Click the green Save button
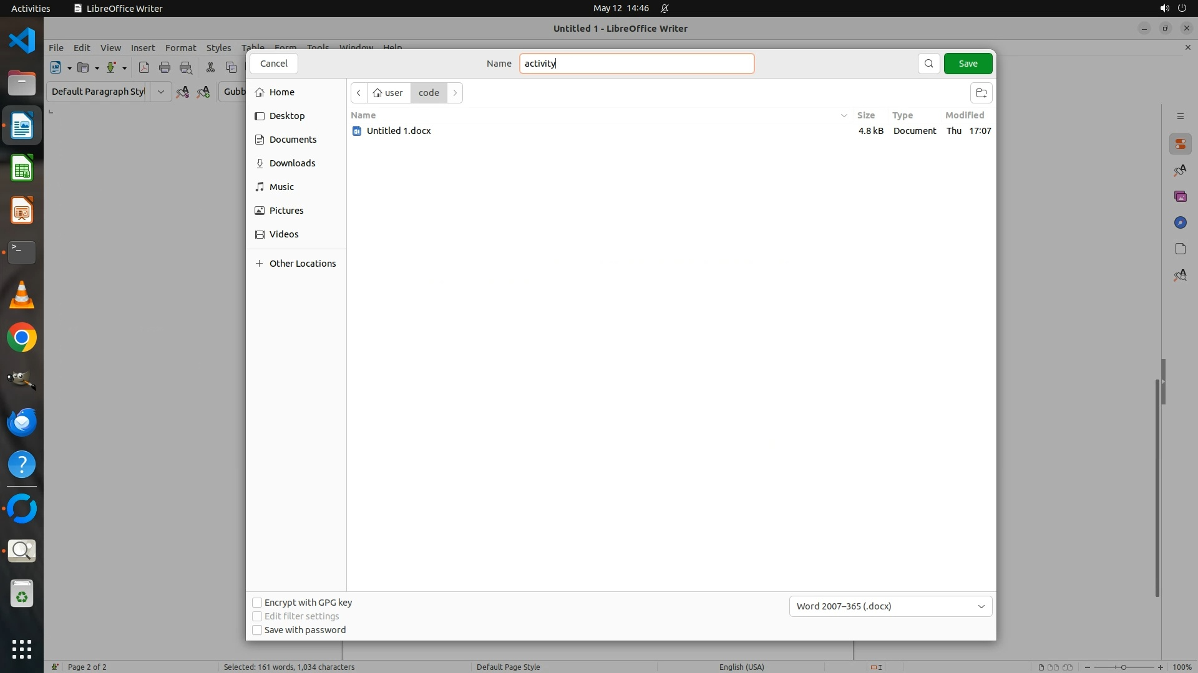Screen dimensions: 1198x673 click(968, 64)
